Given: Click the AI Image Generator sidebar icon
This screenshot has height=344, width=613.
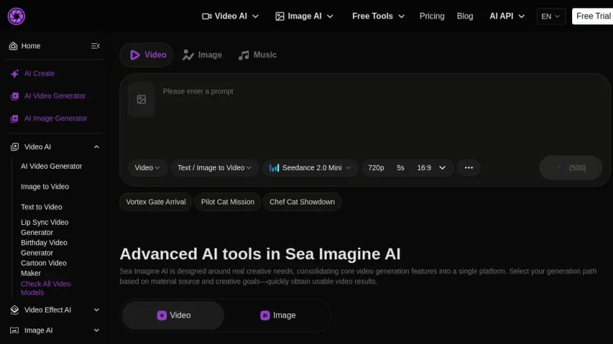Looking at the screenshot, I should tap(15, 118).
